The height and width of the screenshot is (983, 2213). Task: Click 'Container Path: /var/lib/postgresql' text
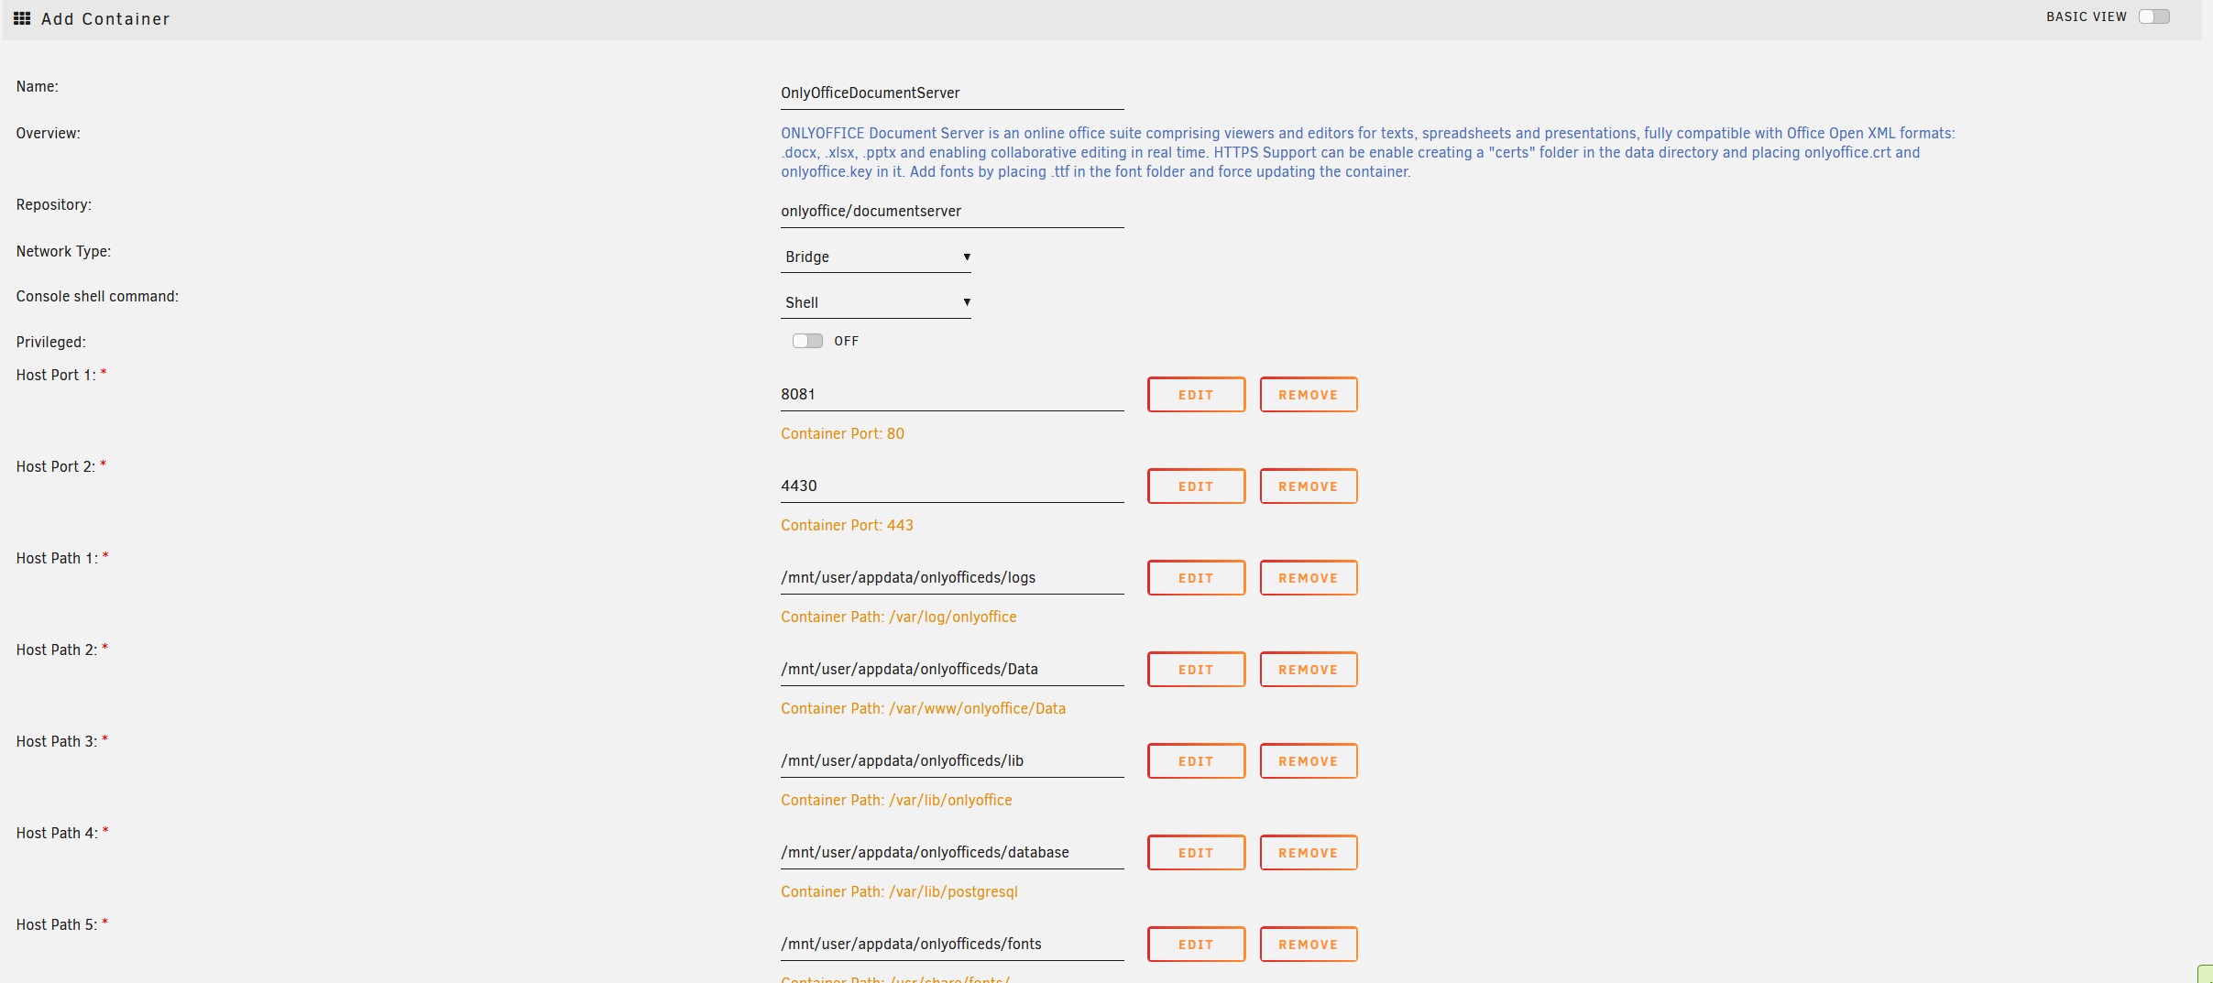click(x=899, y=891)
